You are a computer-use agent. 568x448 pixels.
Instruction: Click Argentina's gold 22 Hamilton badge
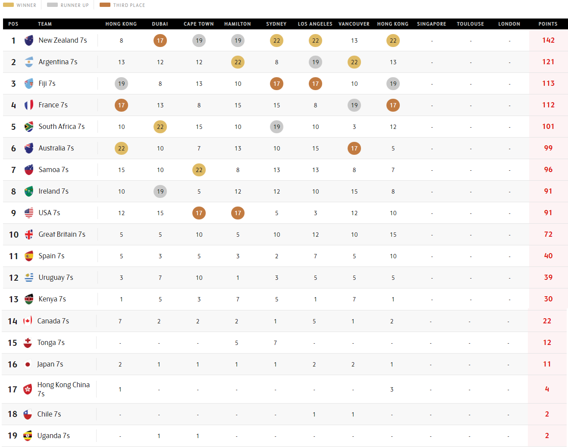[238, 62]
